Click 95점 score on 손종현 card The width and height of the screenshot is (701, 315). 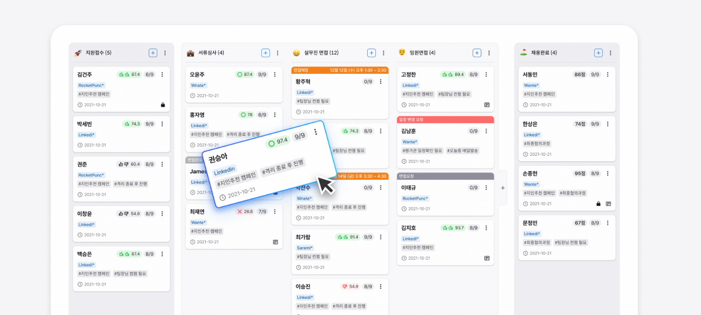580,173
